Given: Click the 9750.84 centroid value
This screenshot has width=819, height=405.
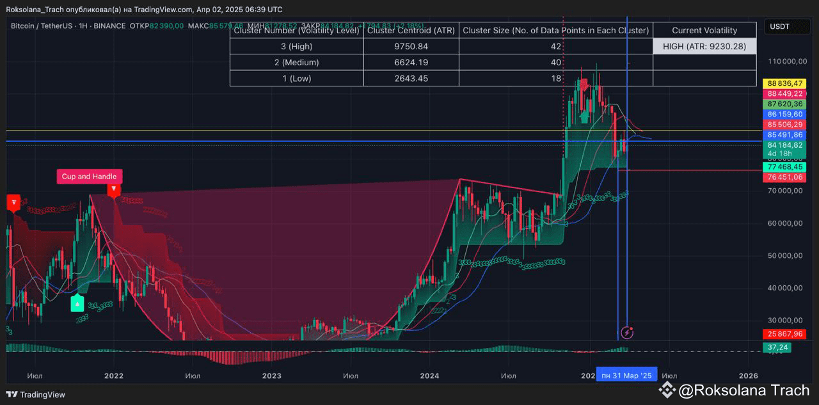Looking at the screenshot, I should point(411,46).
